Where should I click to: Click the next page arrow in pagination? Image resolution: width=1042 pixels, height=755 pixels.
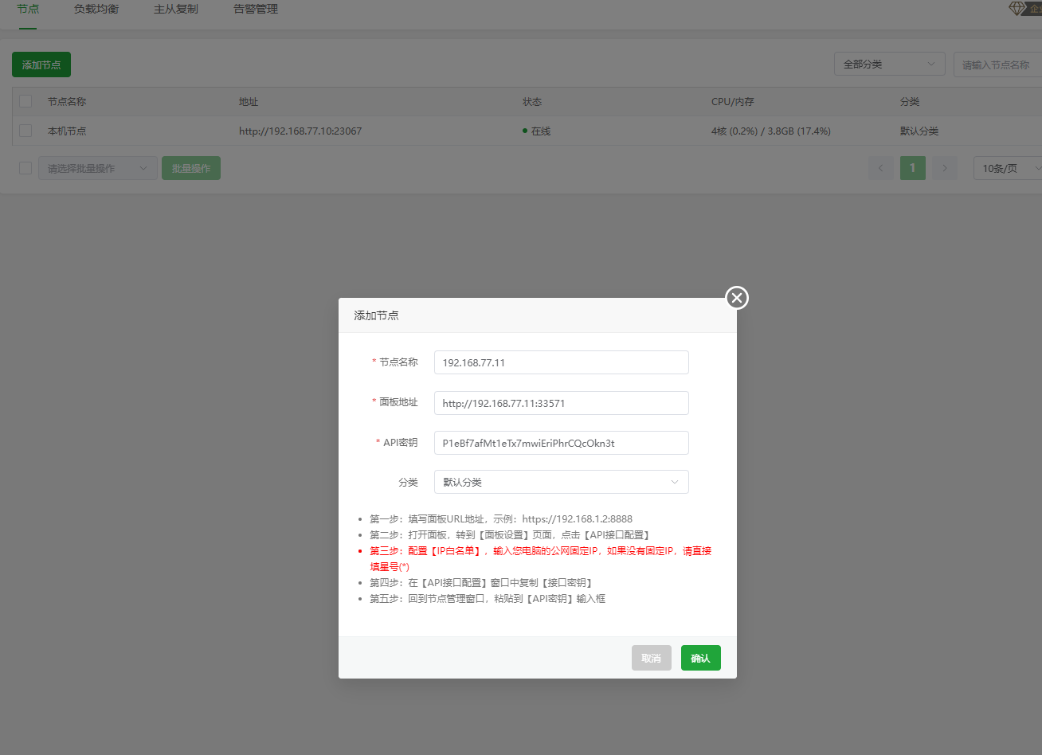point(945,168)
